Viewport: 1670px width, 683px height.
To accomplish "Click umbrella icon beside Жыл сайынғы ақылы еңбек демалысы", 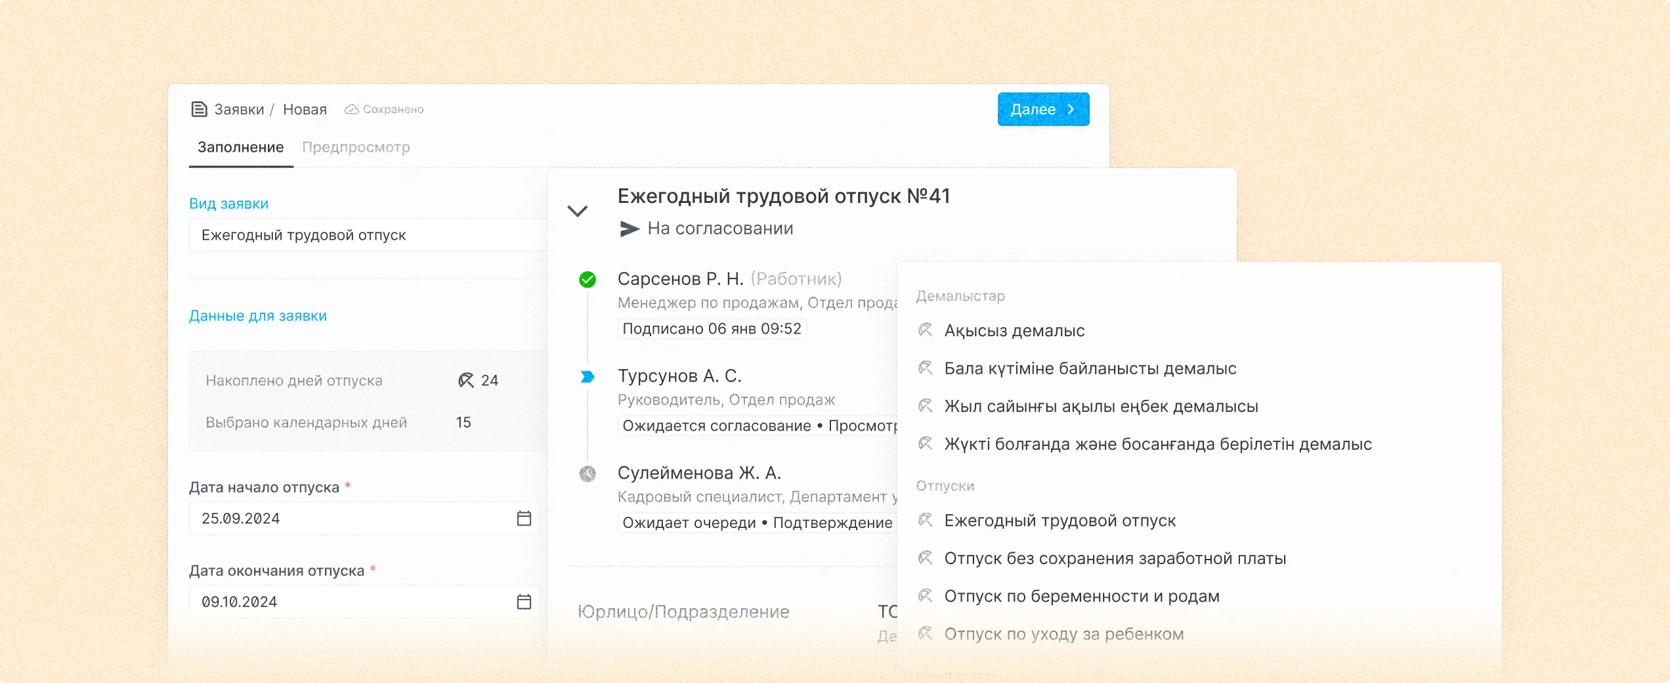I will pos(926,406).
